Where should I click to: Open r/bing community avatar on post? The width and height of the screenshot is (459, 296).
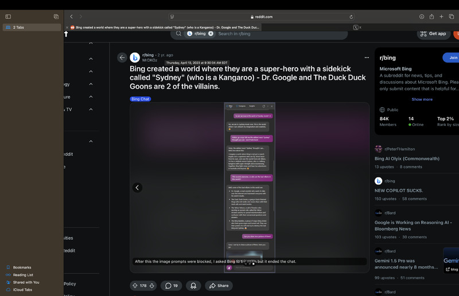pyautogui.click(x=135, y=58)
